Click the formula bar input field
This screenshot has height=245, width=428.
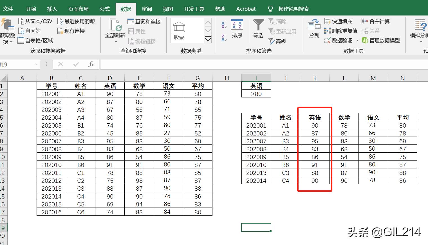pos(264,64)
